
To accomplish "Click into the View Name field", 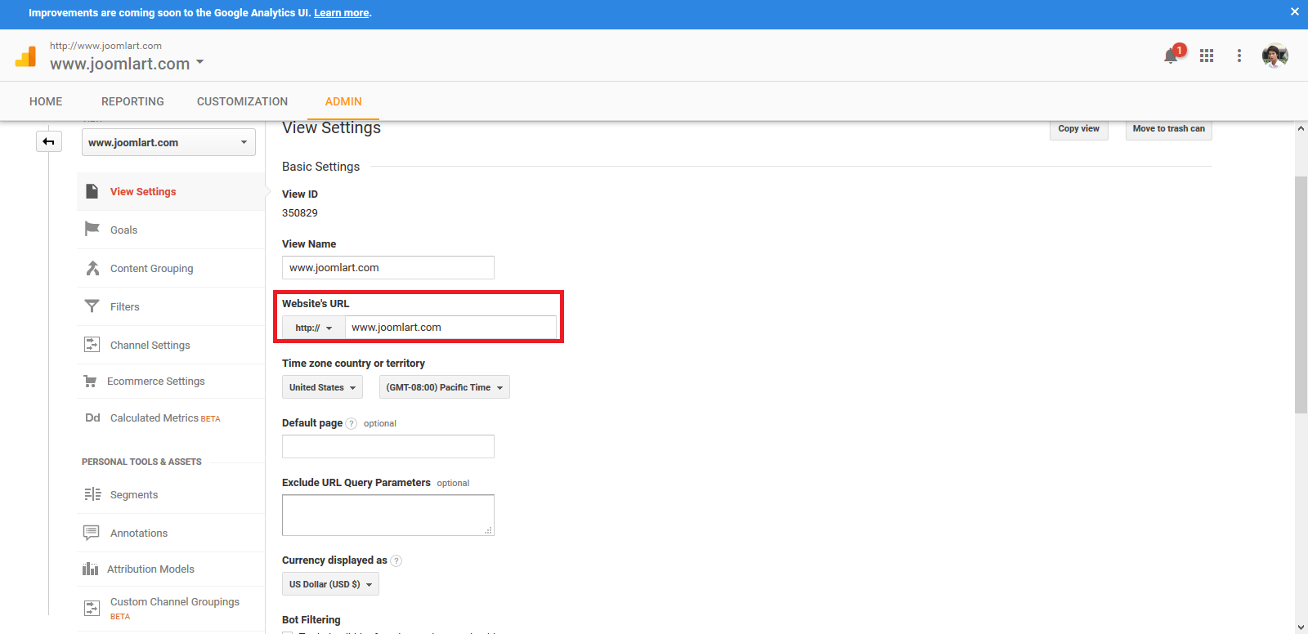I will click(388, 267).
